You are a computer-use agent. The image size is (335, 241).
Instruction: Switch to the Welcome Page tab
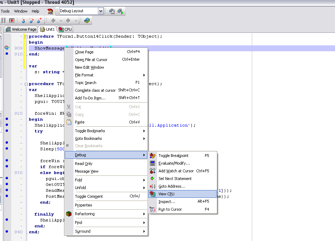click(x=21, y=29)
